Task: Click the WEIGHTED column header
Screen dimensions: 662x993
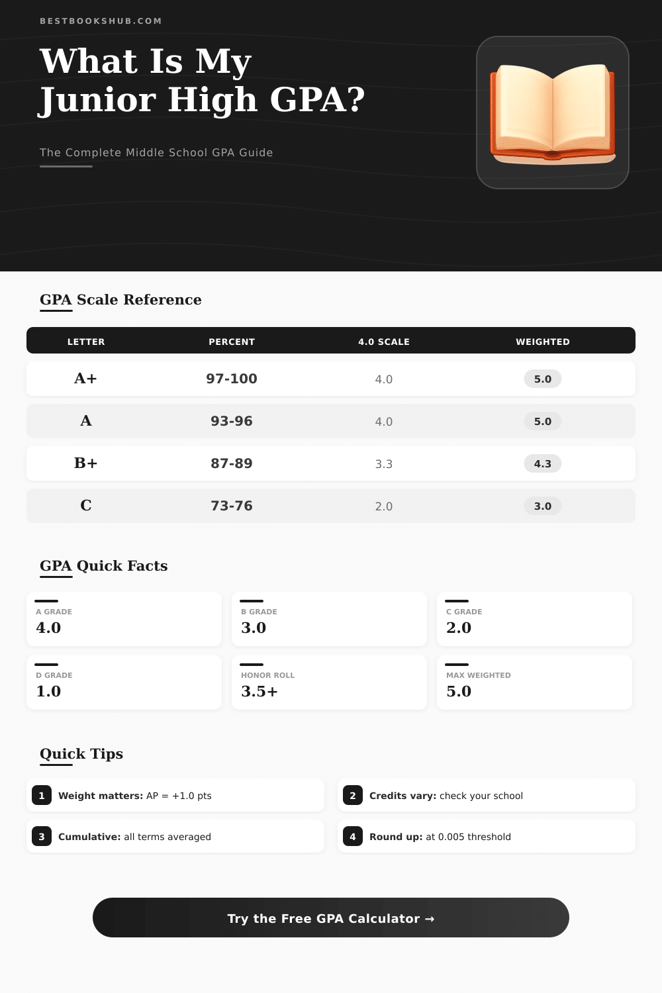Action: (543, 342)
